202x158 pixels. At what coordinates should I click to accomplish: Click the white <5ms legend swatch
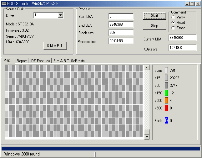pos(166,70)
